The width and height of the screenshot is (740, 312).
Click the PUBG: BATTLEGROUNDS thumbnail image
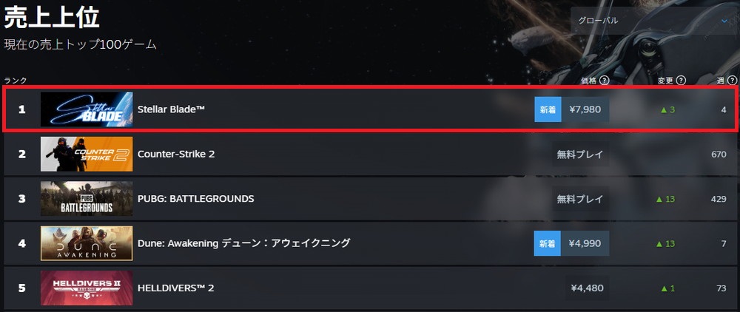pos(87,198)
